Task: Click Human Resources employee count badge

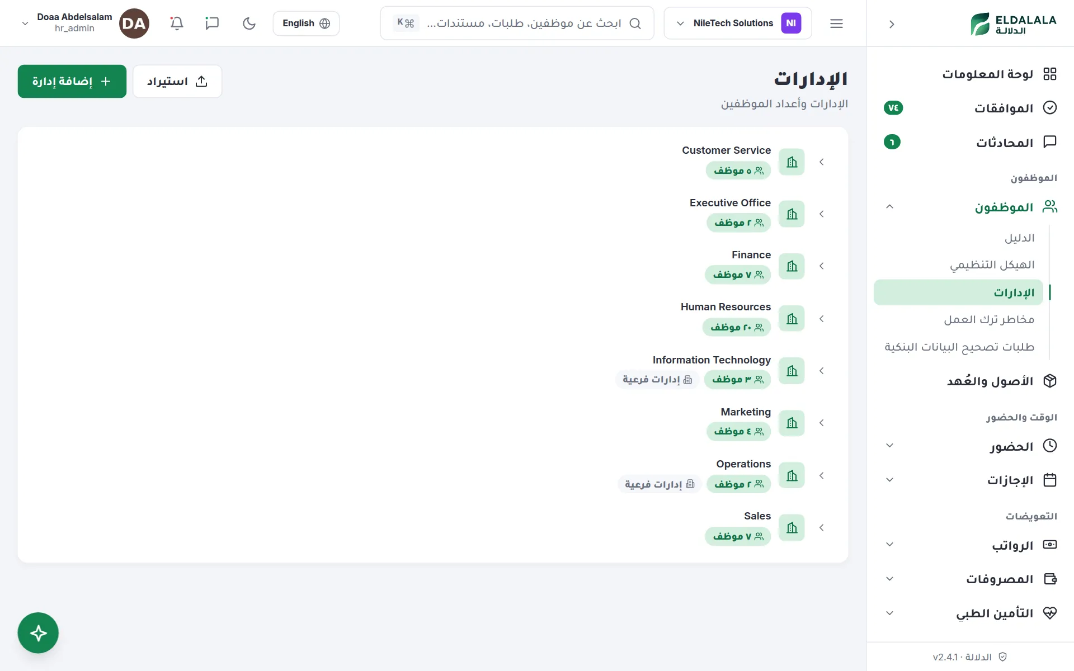Action: 737,328
